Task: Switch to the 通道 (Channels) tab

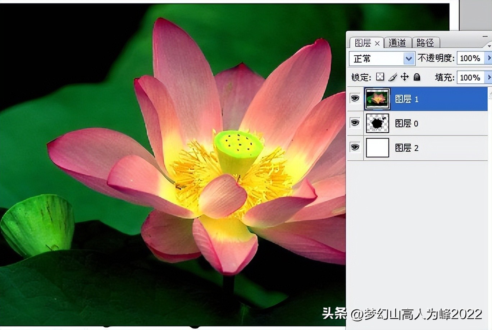Action: 398,43
